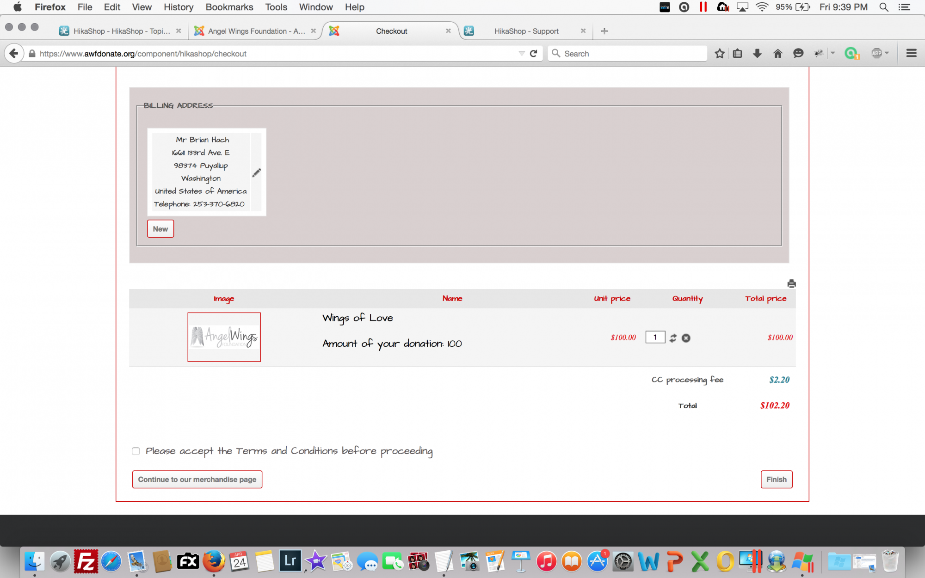
Task: Click the refresh quantity arrows icon
Action: (x=673, y=338)
